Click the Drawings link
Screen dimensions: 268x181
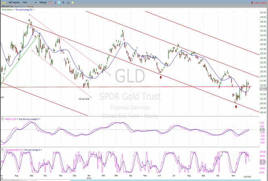coord(30,6)
